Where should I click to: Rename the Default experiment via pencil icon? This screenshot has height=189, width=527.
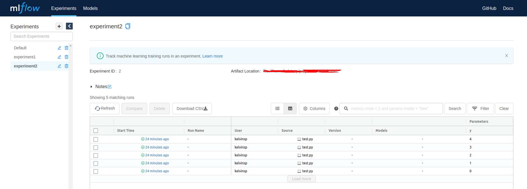coord(59,48)
